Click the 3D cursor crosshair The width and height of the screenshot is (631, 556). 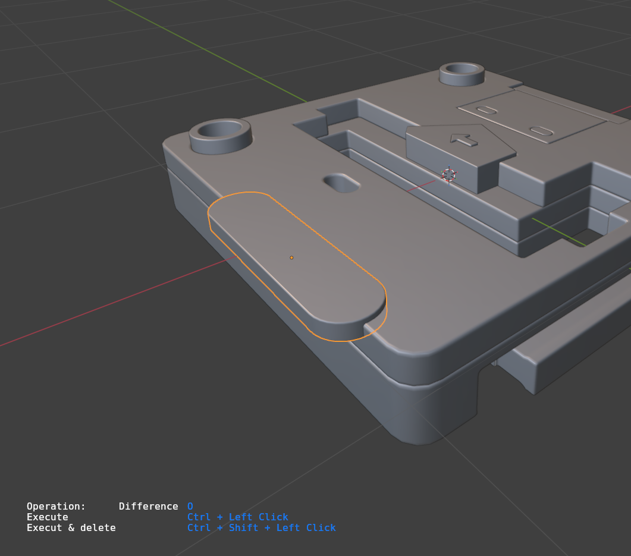pos(448,175)
